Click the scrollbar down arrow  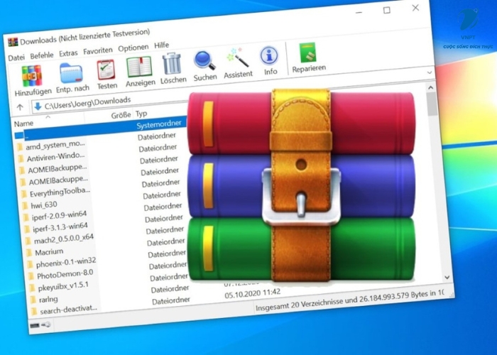(x=447, y=278)
